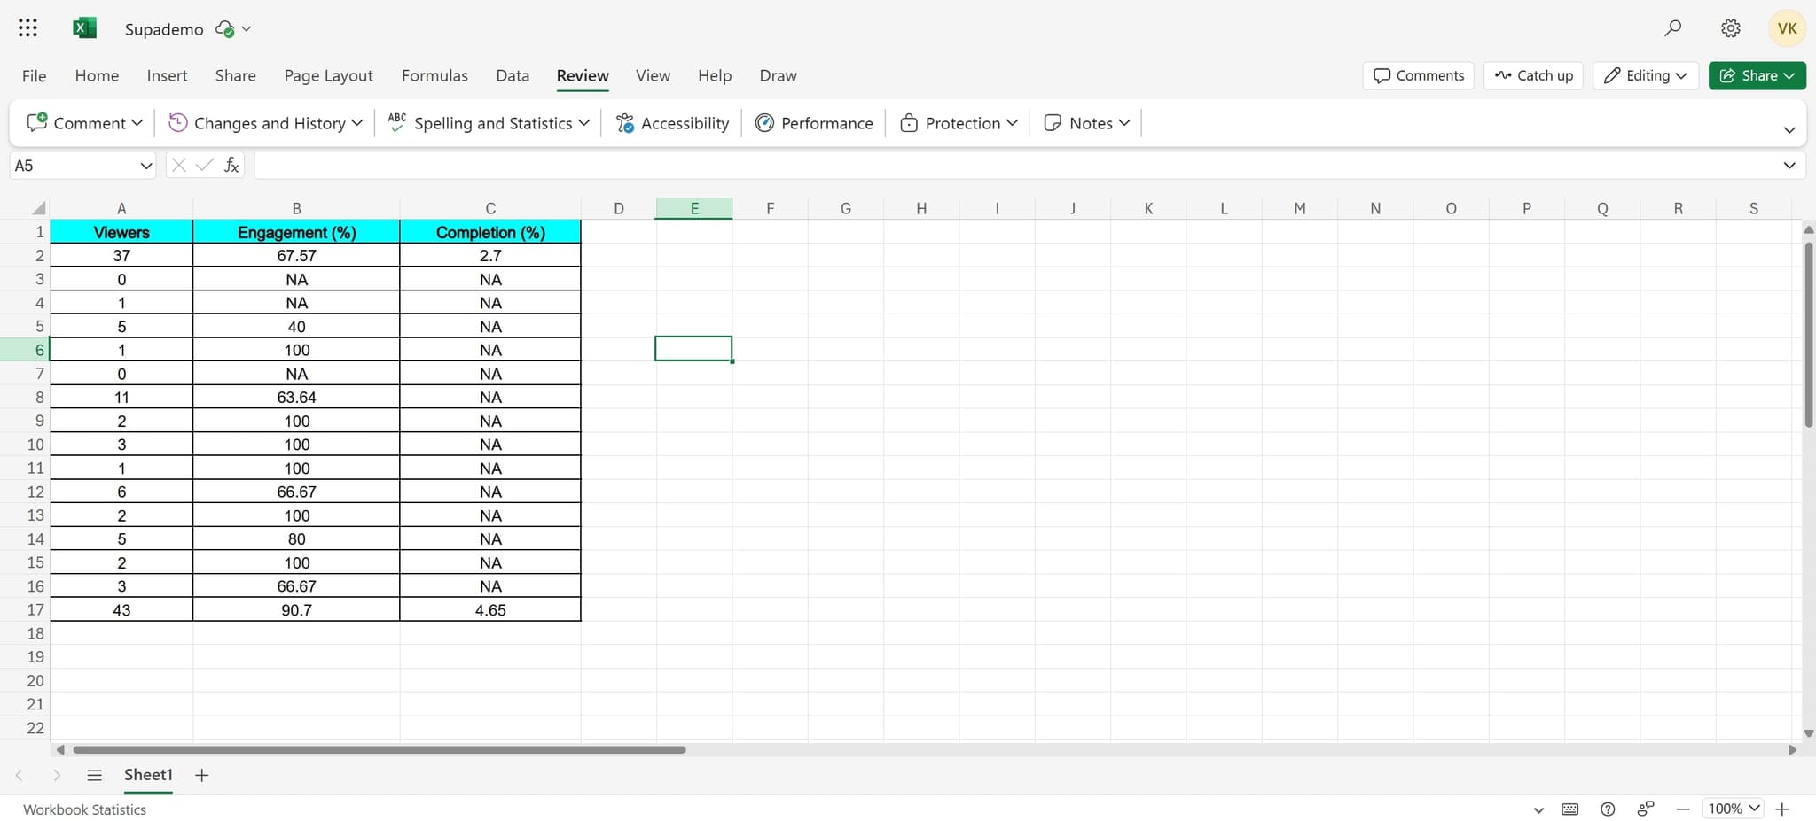Check workbook Performance
This screenshot has height=821, width=1816.
pyautogui.click(x=813, y=123)
